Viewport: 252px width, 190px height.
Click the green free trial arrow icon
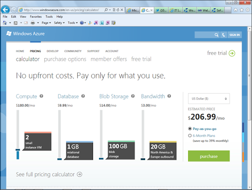(x=232, y=53)
